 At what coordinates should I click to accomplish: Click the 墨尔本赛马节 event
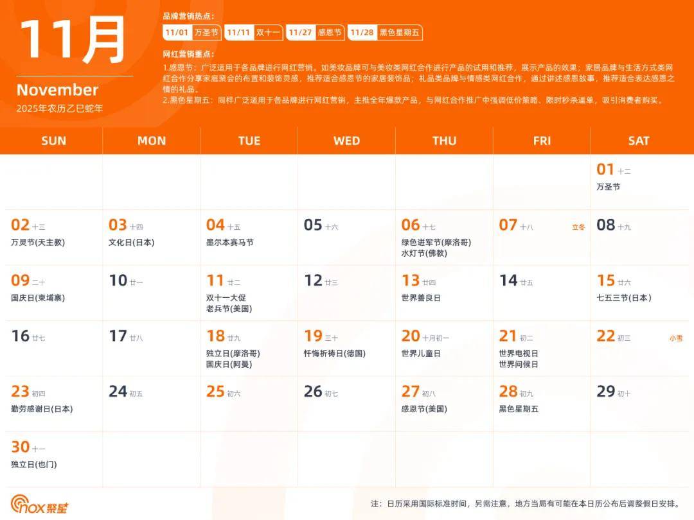229,243
